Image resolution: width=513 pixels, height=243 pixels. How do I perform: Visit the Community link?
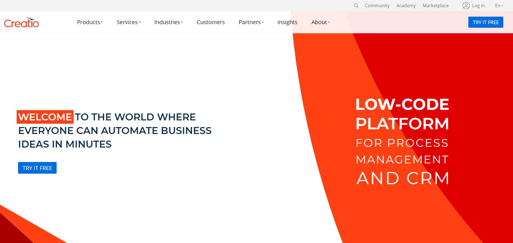coord(377,6)
